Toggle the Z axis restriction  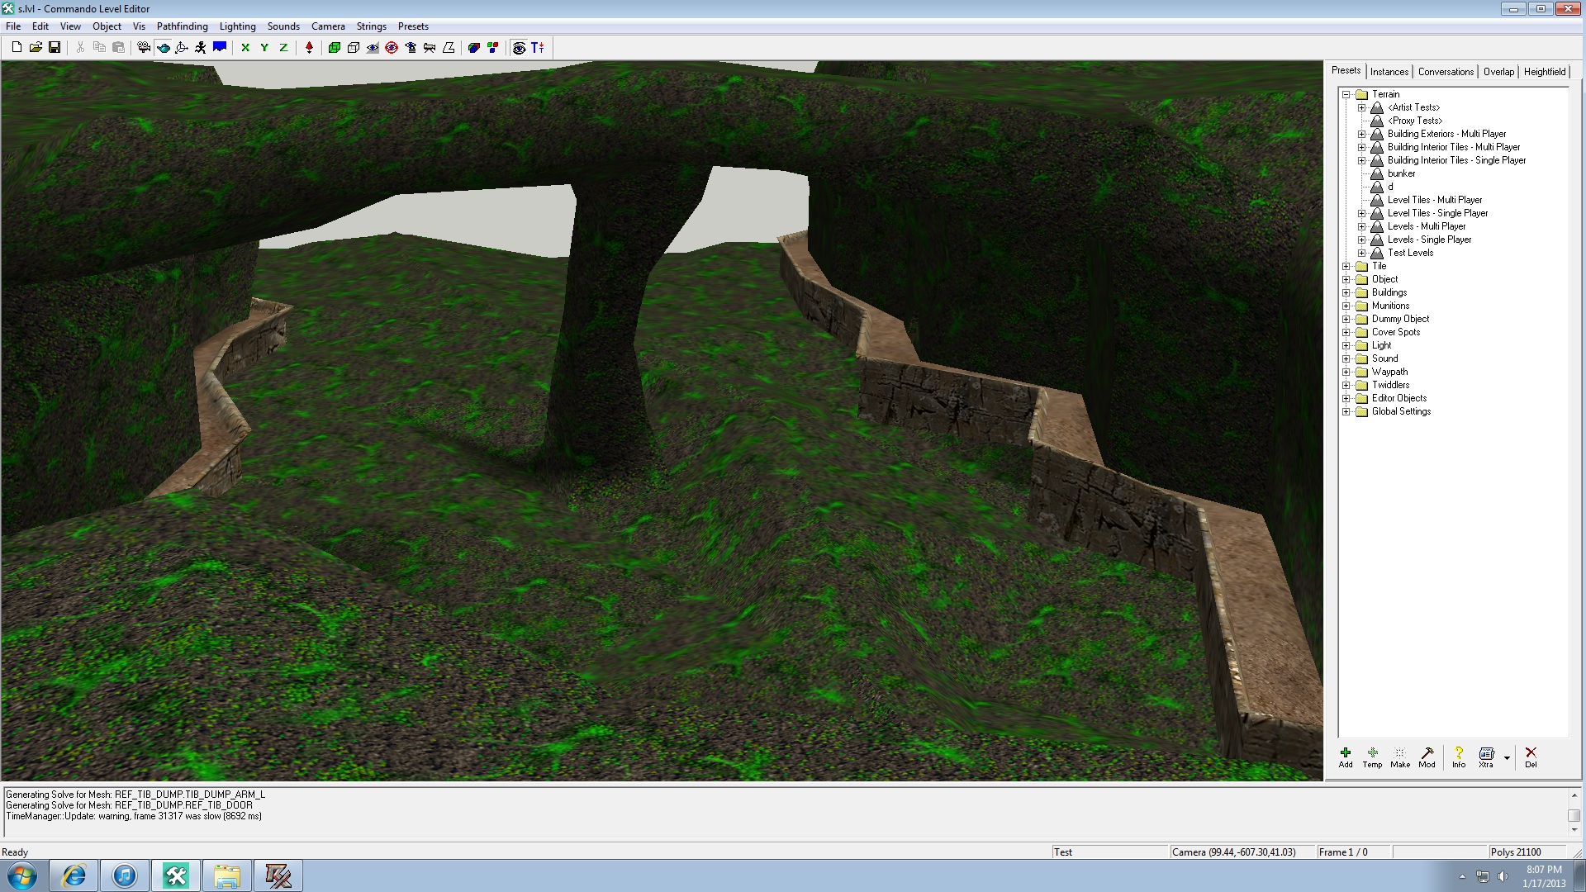[x=283, y=48]
